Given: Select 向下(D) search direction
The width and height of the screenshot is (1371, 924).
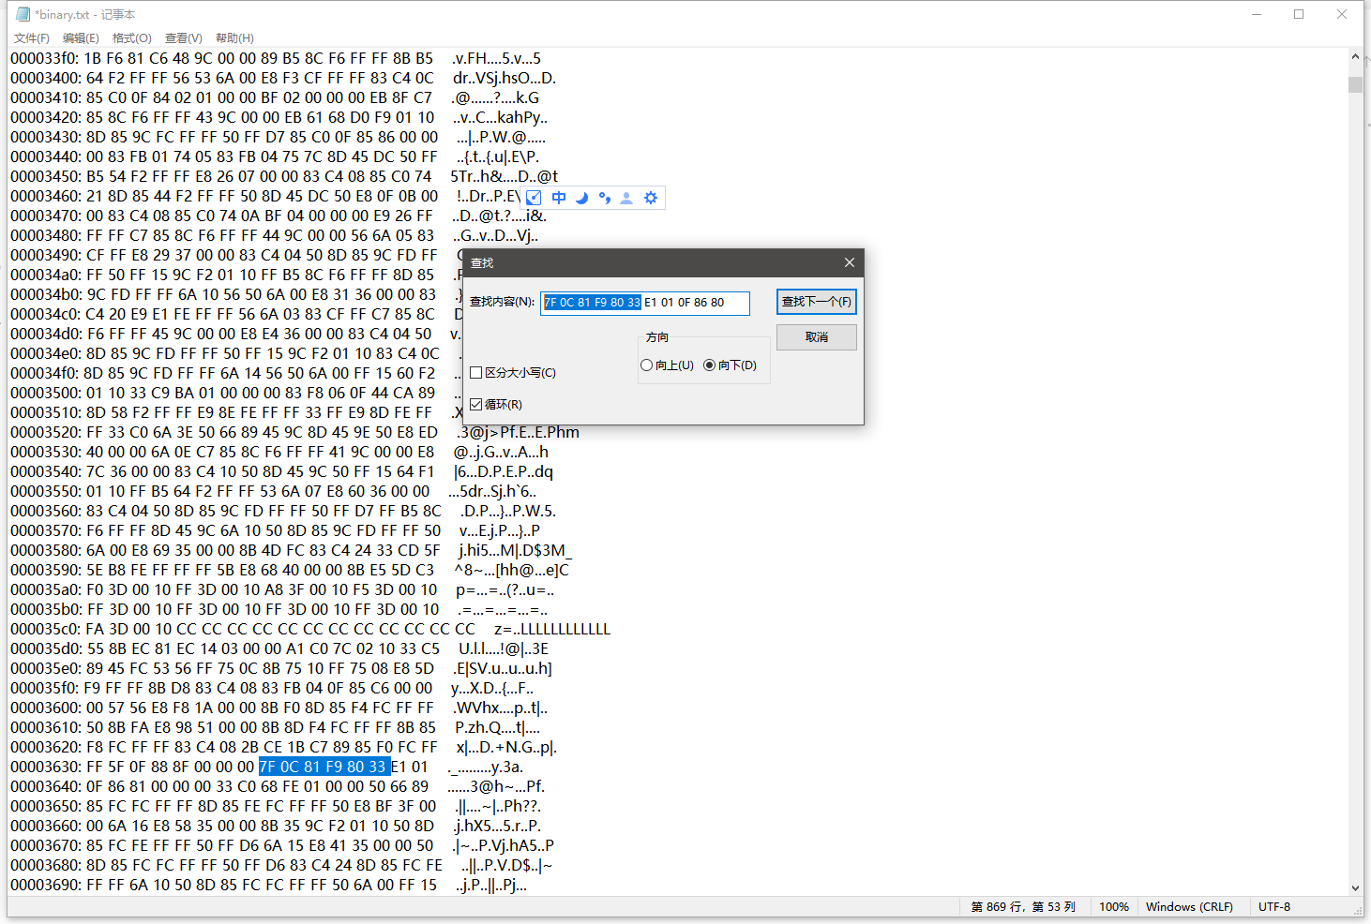Looking at the screenshot, I should 709,365.
